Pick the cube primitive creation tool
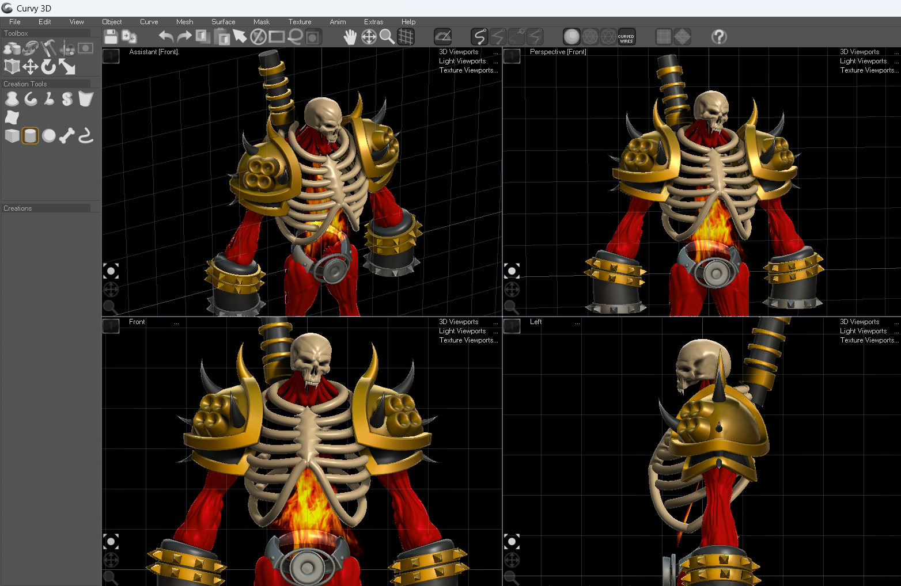The image size is (901, 586). pos(12,136)
